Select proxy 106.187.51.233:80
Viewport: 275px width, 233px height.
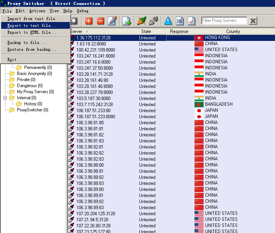tap(93, 111)
